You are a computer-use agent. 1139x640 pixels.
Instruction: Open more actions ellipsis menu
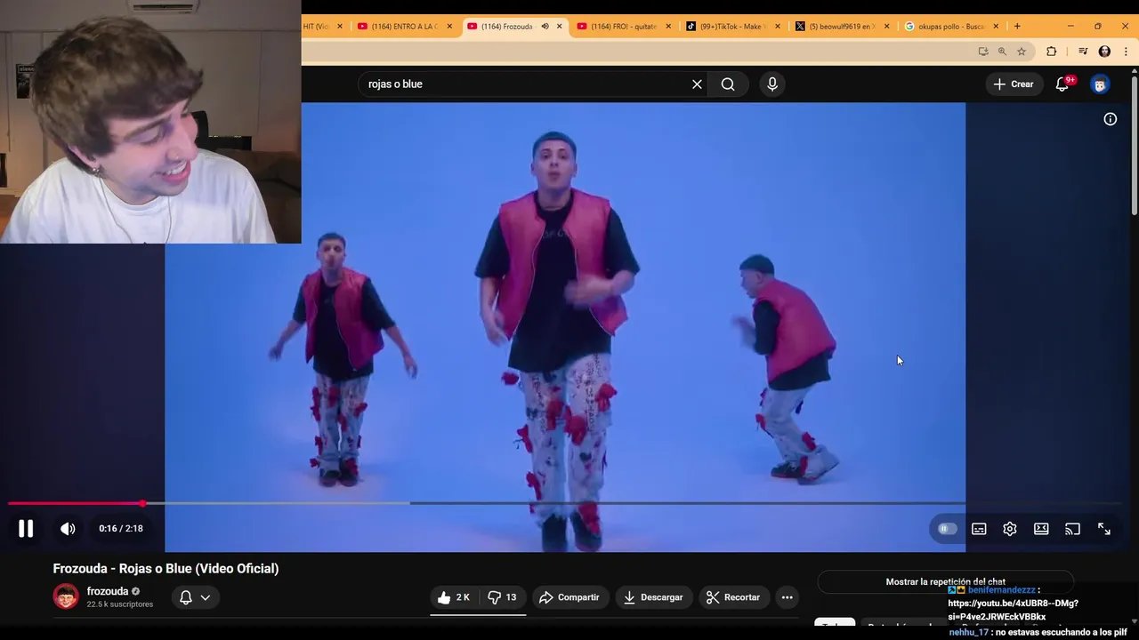click(x=787, y=597)
